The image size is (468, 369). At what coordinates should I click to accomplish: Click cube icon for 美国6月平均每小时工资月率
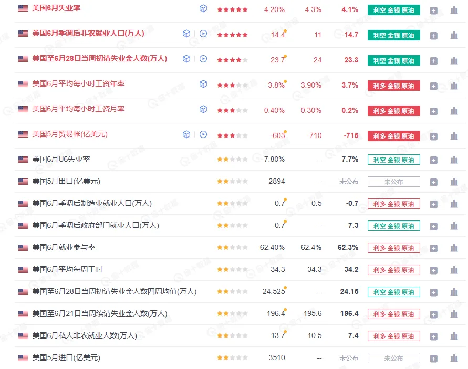(203, 109)
